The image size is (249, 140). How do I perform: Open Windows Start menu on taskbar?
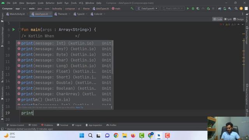(x=82, y=135)
